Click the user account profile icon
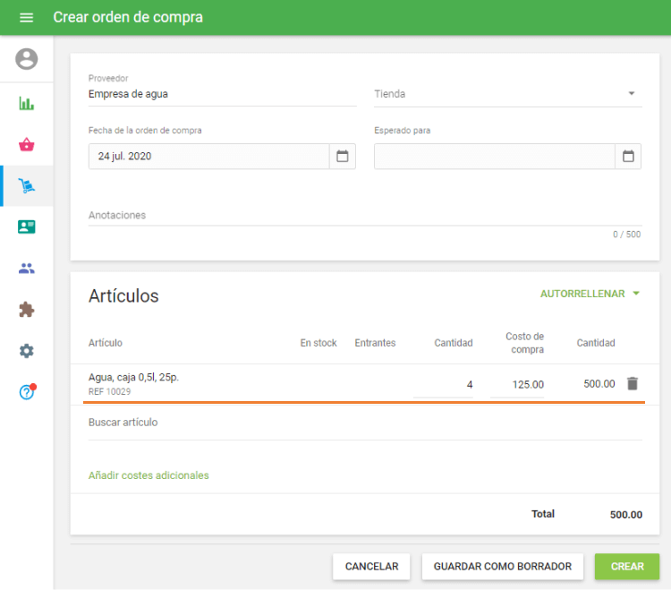Image resolution: width=671 pixels, height=590 pixels. coord(27,59)
